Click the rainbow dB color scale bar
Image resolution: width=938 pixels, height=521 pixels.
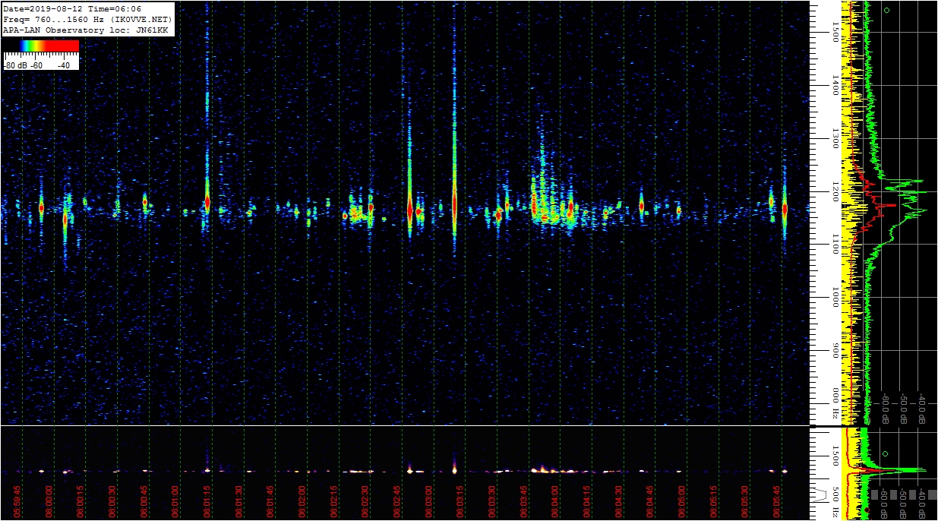pyautogui.click(x=41, y=46)
